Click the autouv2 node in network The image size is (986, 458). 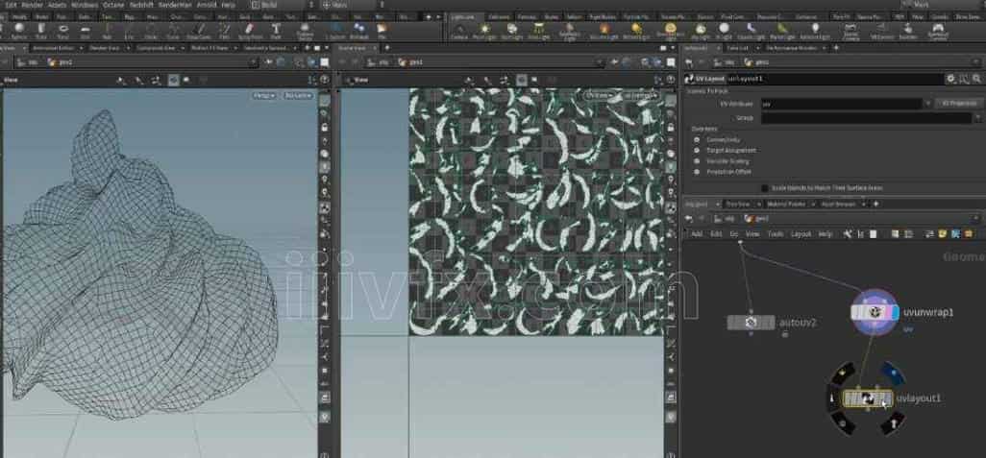pyautogui.click(x=752, y=324)
